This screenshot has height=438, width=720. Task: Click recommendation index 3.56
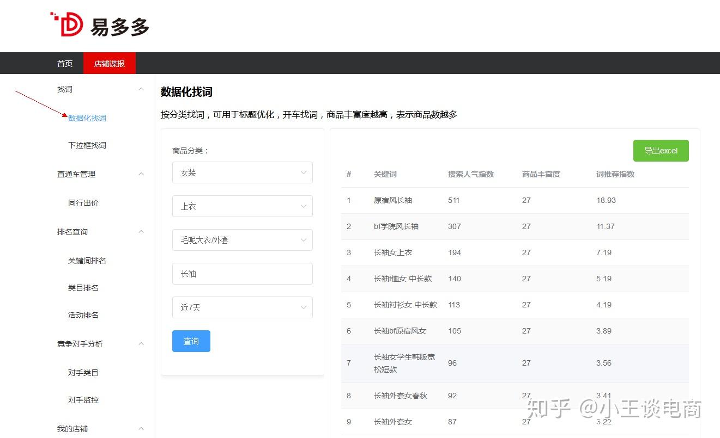coord(604,363)
